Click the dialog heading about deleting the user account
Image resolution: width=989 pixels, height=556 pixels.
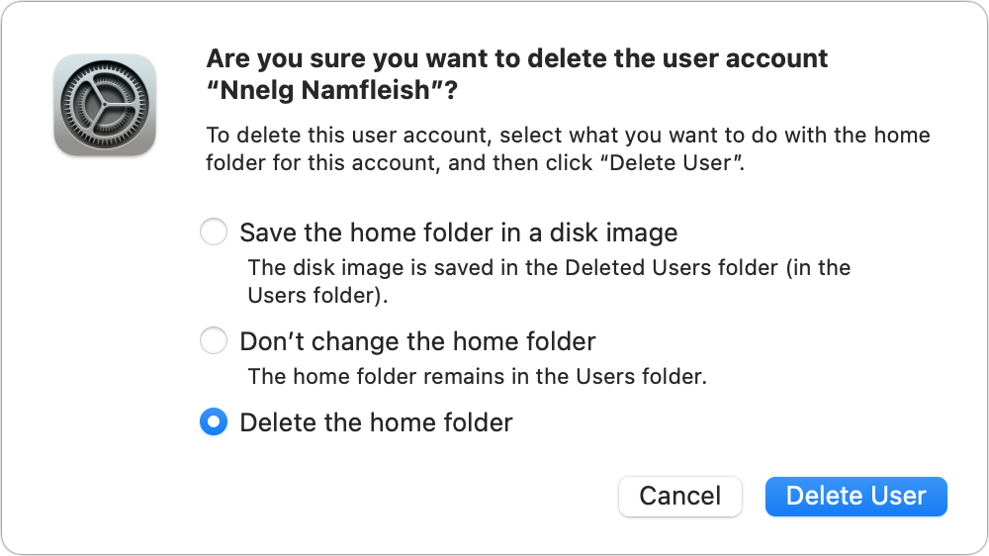[516, 74]
